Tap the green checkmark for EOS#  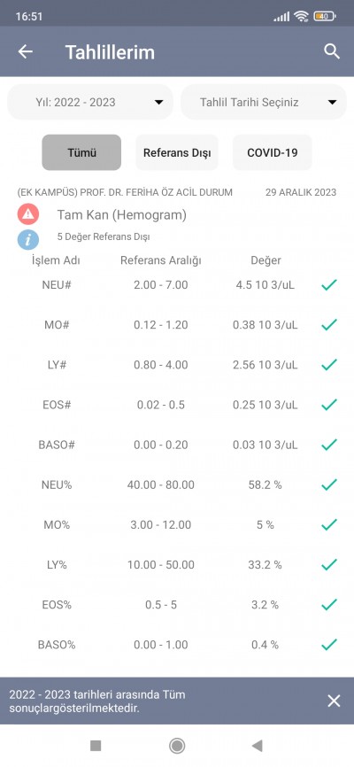click(x=329, y=405)
